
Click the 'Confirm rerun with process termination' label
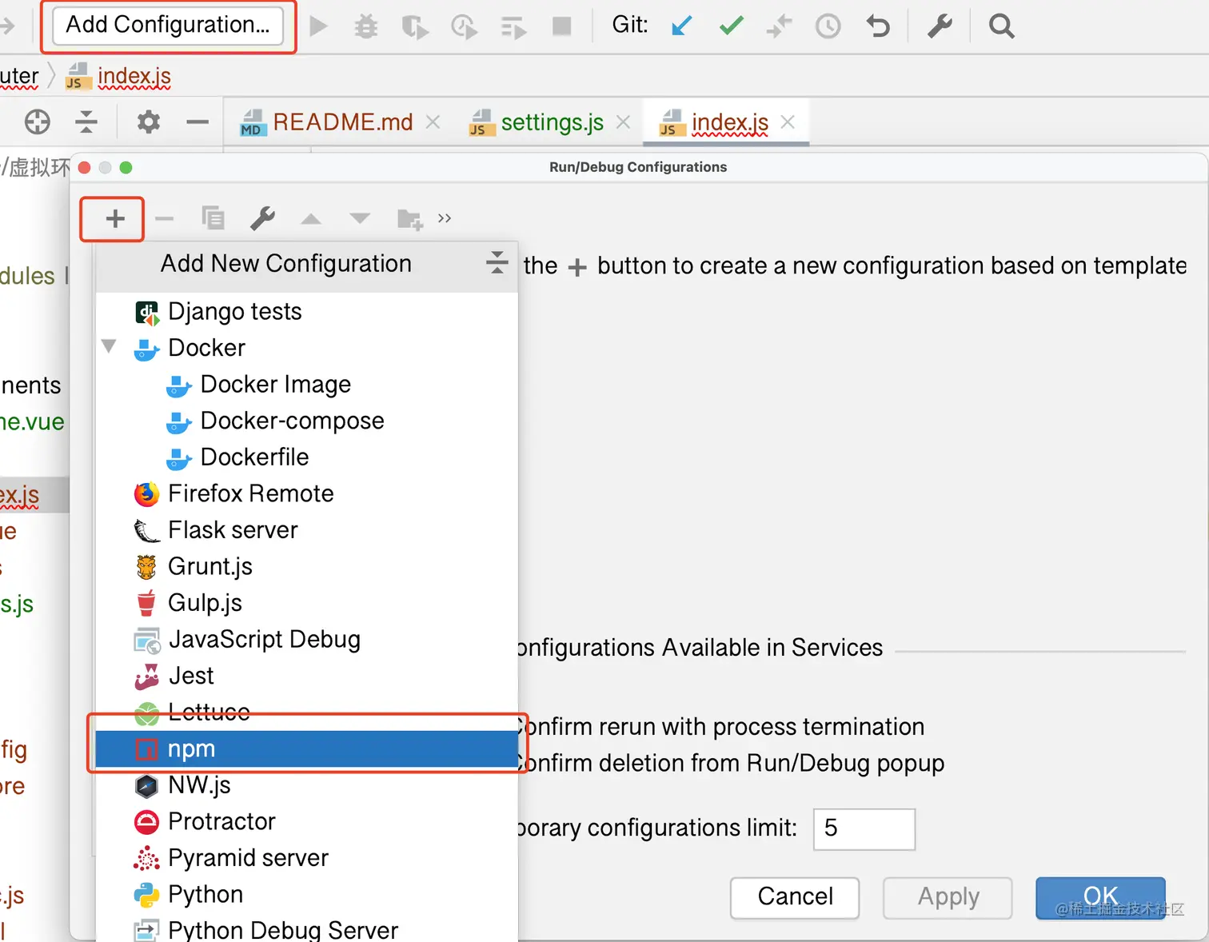[720, 727]
